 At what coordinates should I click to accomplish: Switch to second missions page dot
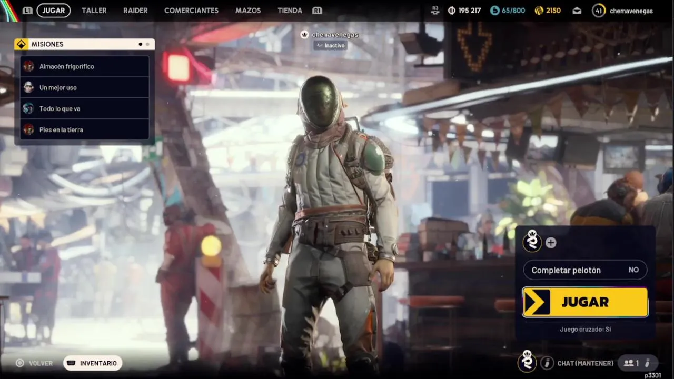[x=147, y=44]
